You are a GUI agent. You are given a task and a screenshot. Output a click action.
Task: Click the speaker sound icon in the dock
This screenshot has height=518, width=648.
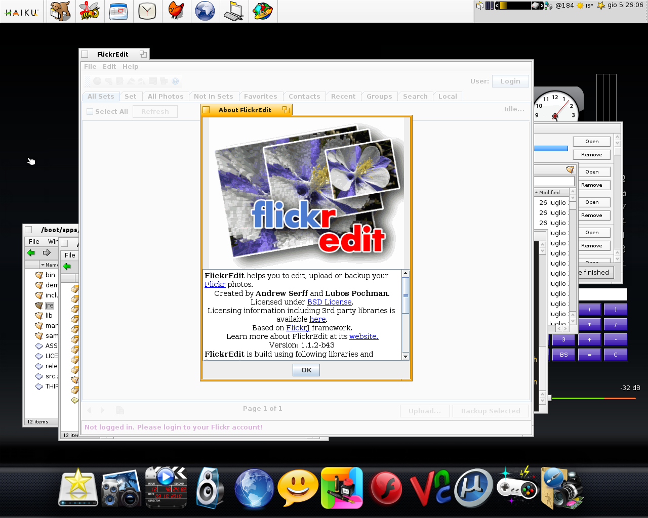coord(210,488)
